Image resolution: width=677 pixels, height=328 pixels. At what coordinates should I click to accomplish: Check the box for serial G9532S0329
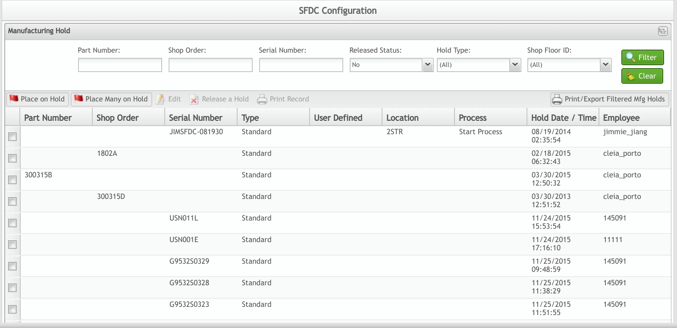(13, 266)
